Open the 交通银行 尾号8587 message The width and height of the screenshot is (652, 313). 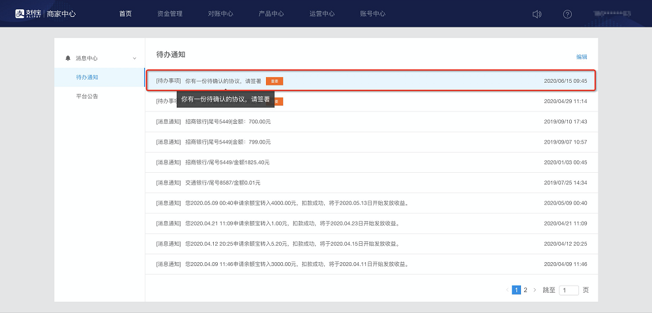click(x=372, y=183)
